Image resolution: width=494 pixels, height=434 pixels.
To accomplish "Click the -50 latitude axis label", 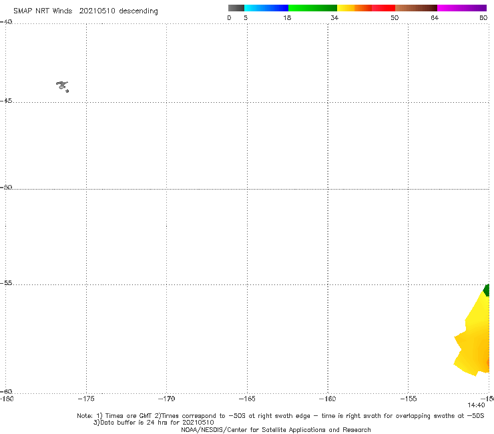I will tap(6, 188).
